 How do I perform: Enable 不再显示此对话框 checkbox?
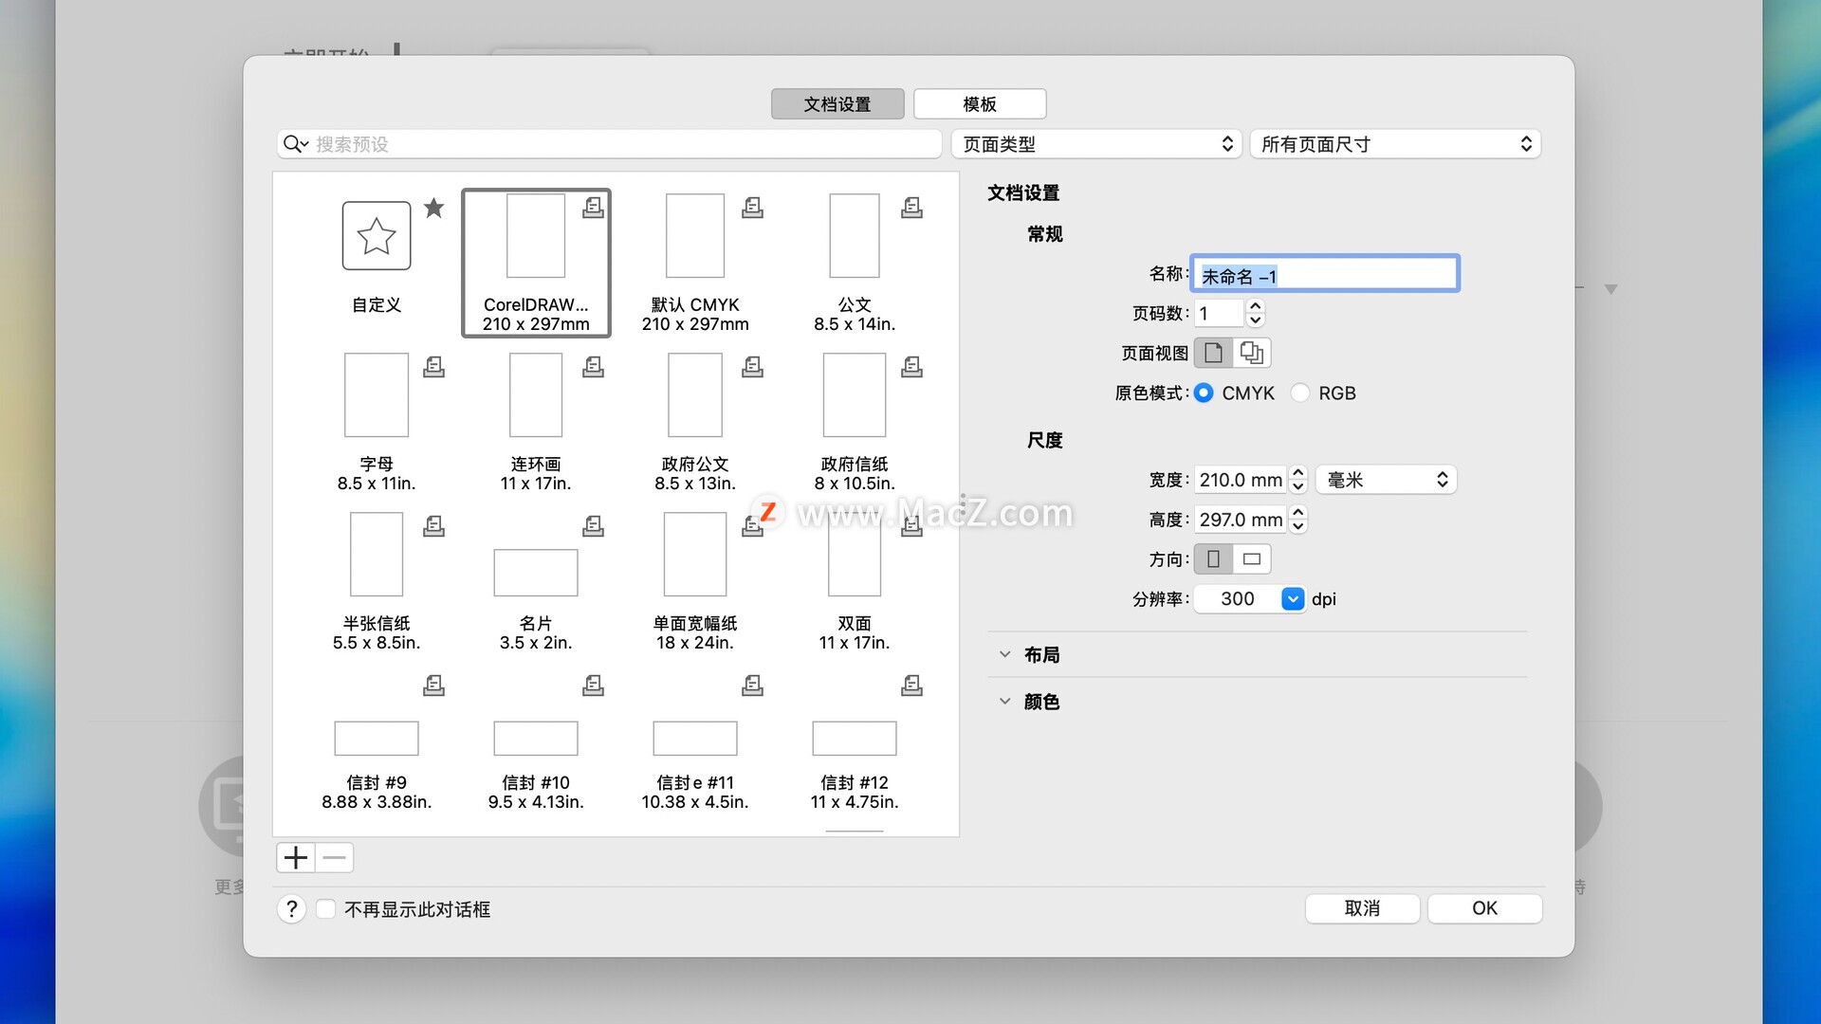coord(325,909)
